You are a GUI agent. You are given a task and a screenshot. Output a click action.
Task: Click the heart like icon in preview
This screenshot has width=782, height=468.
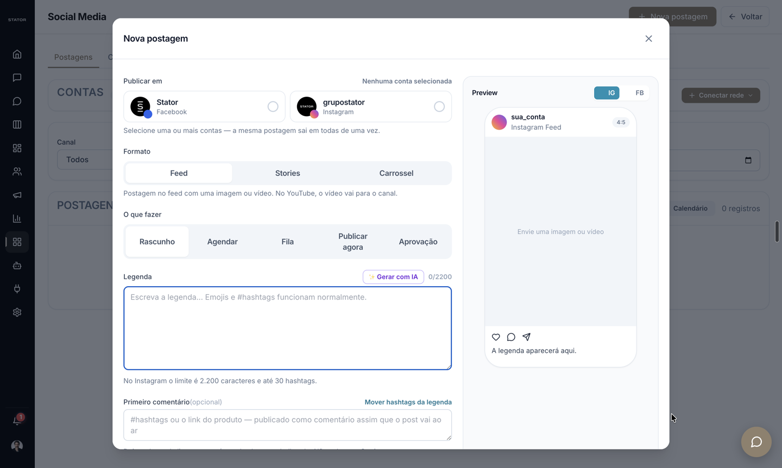coord(496,337)
